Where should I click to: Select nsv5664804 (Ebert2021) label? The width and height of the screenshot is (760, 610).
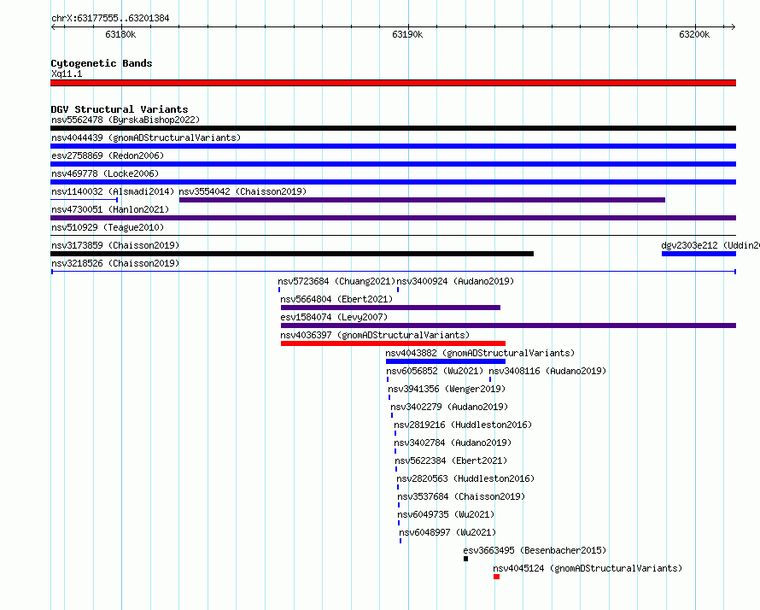pyautogui.click(x=336, y=299)
